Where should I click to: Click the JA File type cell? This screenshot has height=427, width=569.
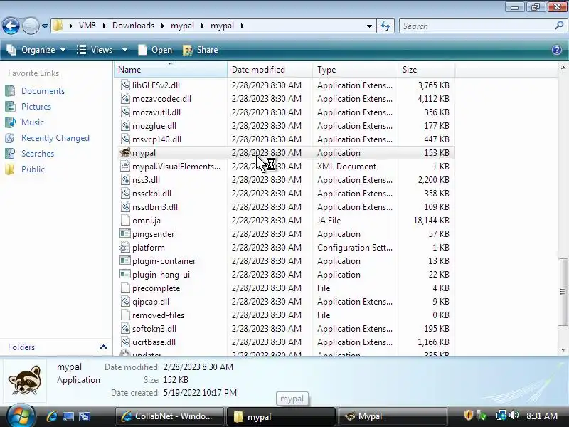[x=329, y=221]
